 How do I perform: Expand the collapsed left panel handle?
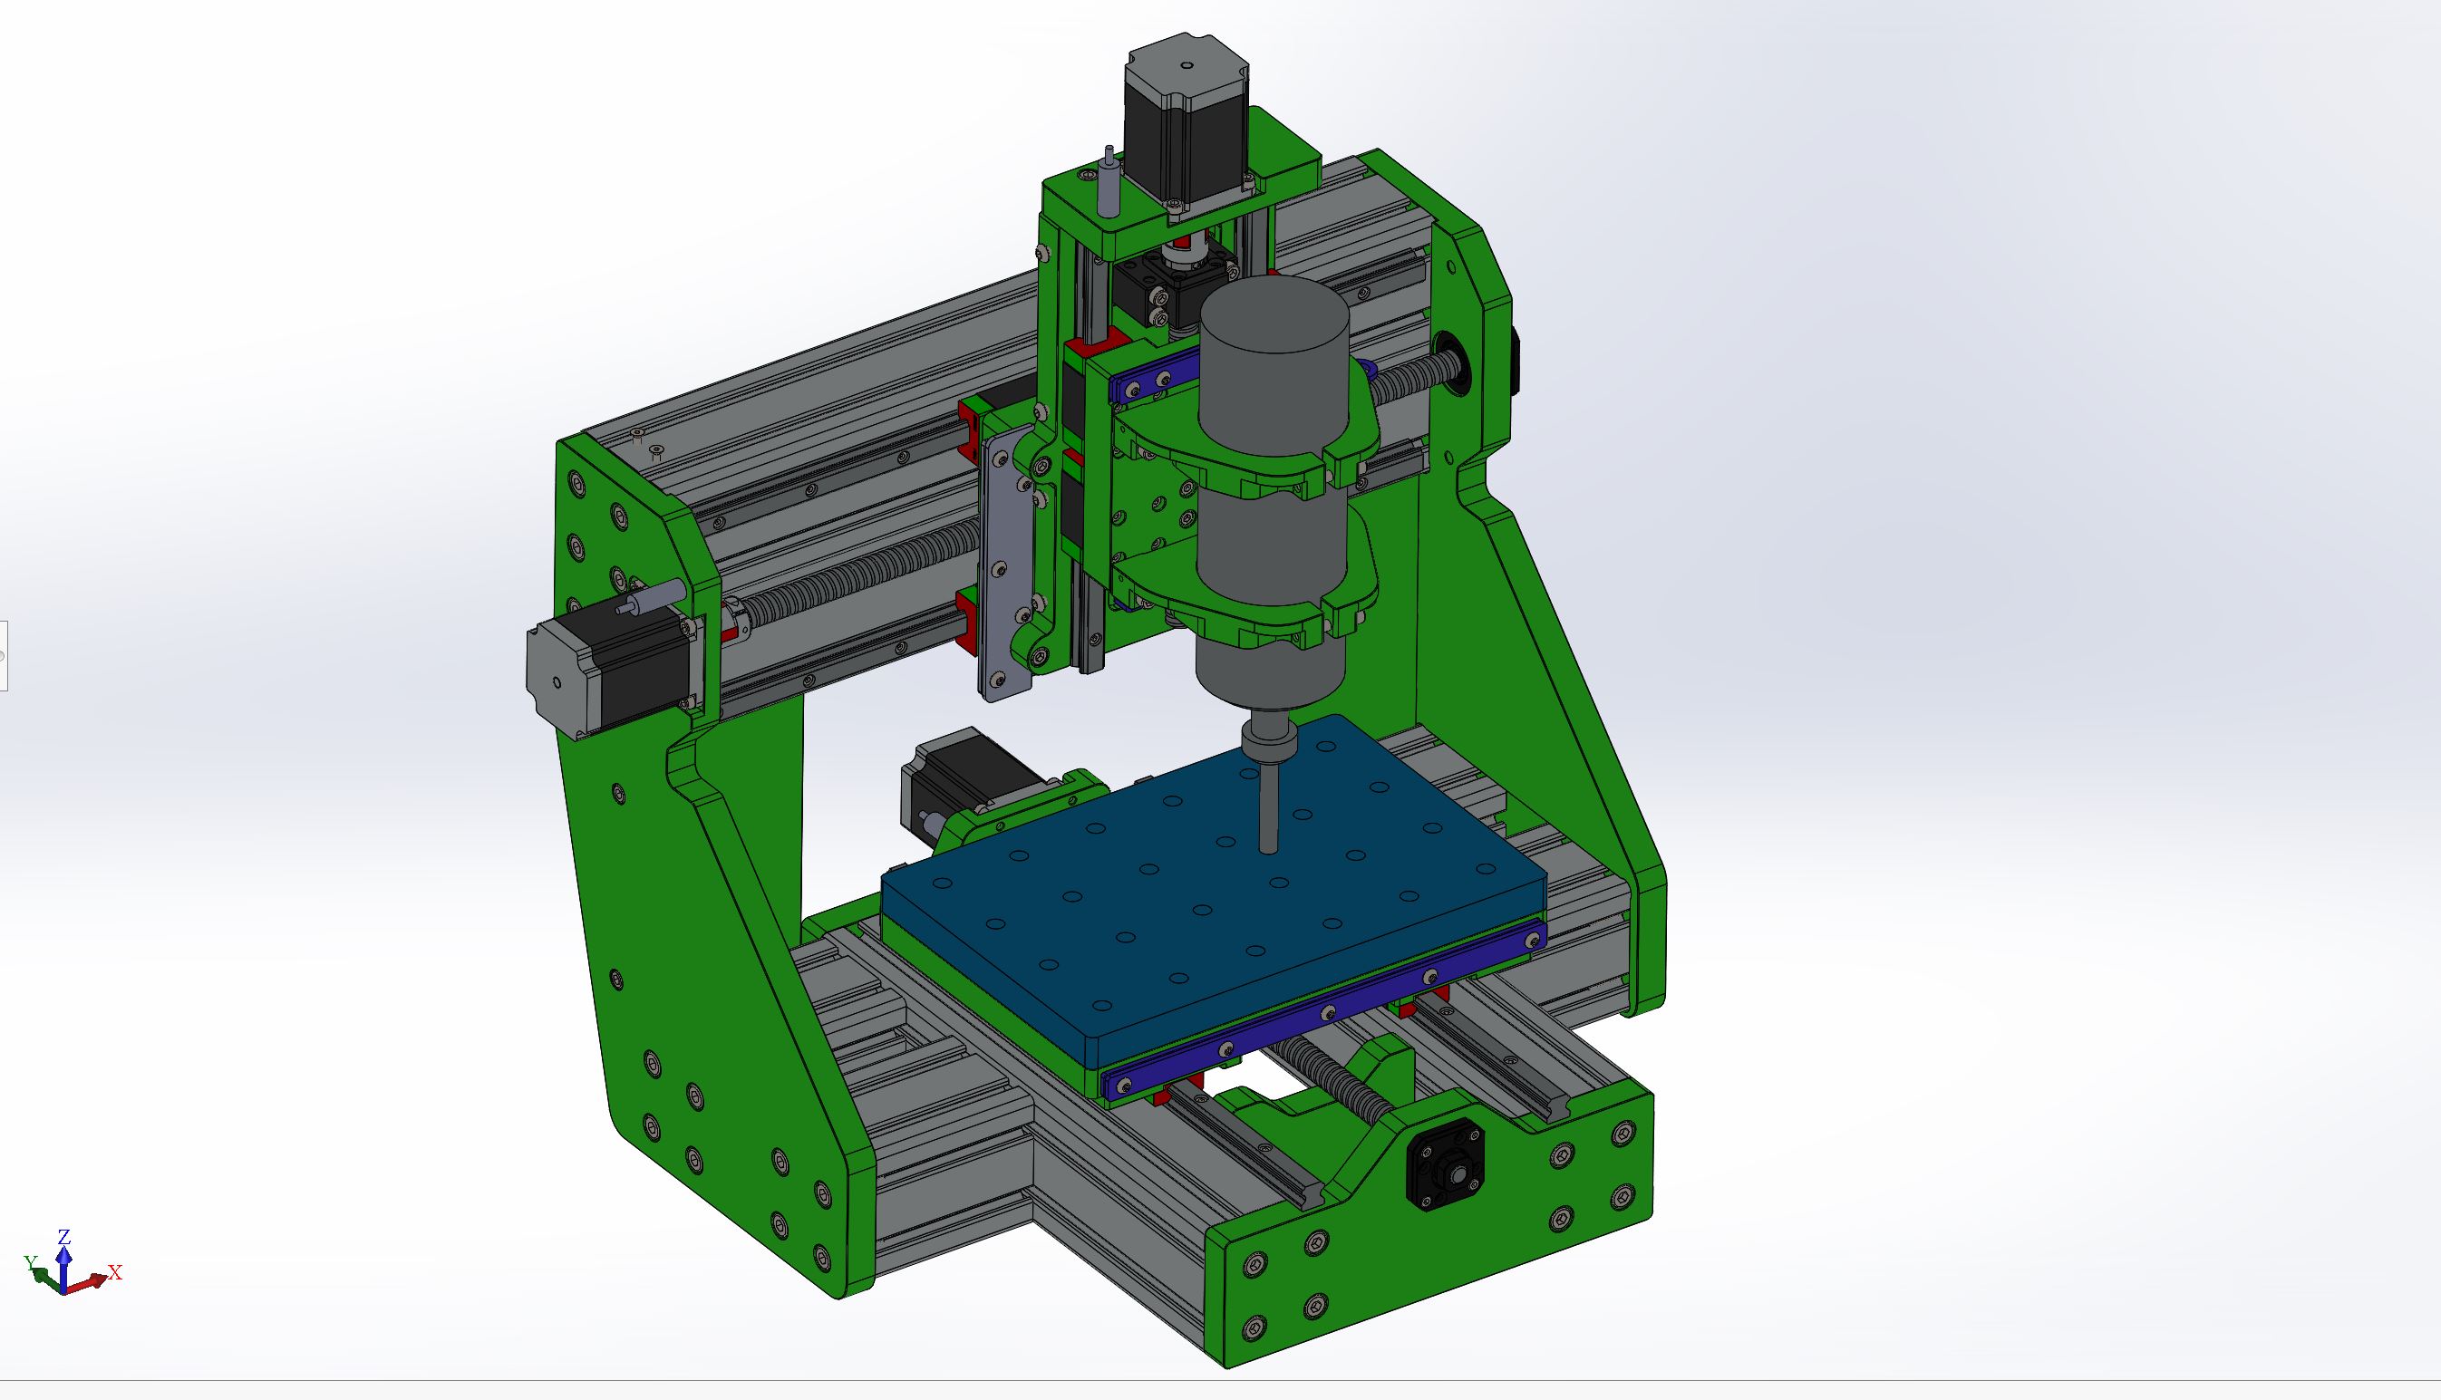point(3,656)
